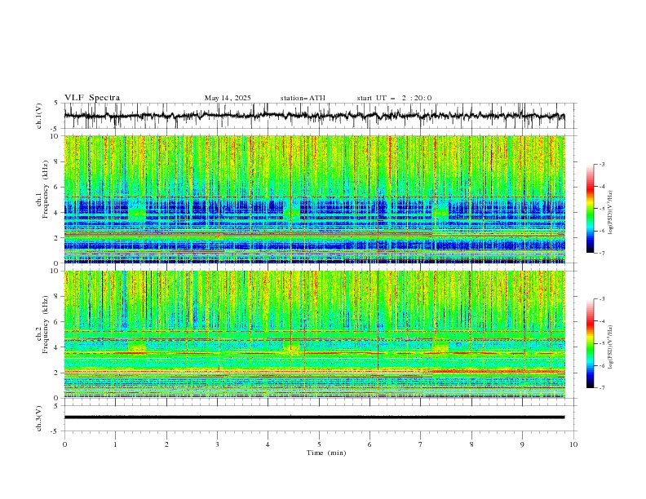Click the ch.3 flat voltage trace
This screenshot has width=646, height=499.
[314, 417]
